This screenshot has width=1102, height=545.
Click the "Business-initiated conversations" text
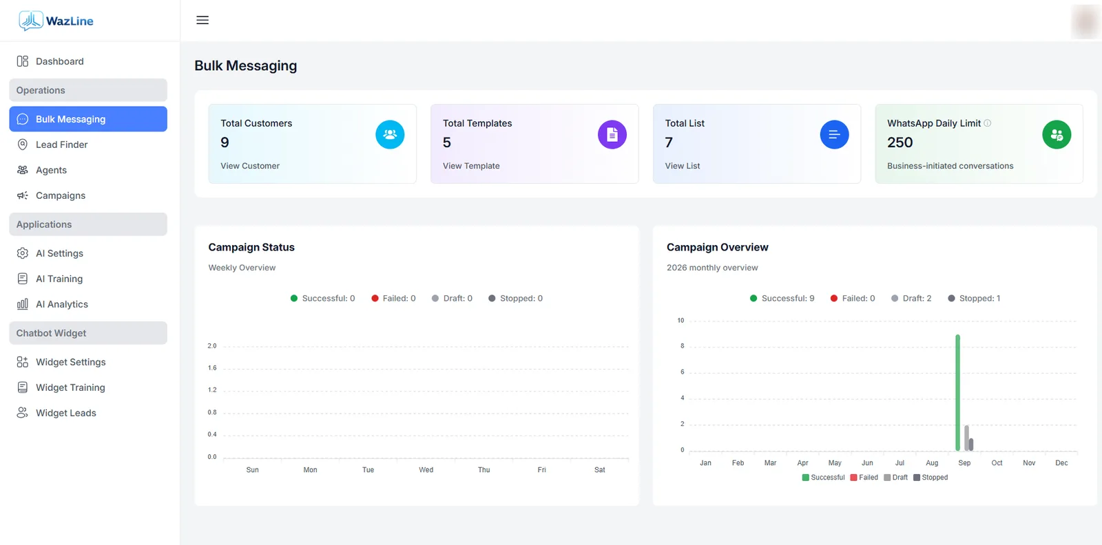click(950, 166)
